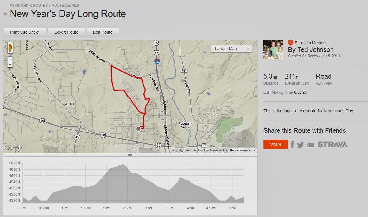This screenshot has width=368, height=217.
Task: Open the map Terms of Use link
Action: pyautogui.click(x=219, y=150)
